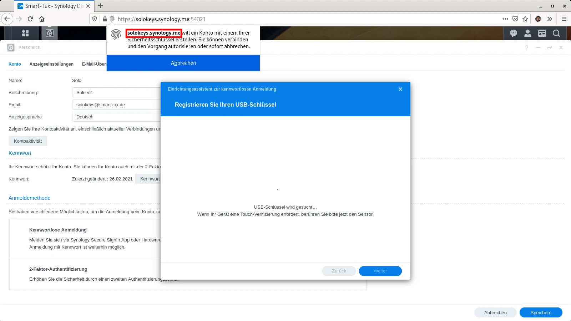Click the solokeys.synology.me domain in popup

(x=154, y=33)
